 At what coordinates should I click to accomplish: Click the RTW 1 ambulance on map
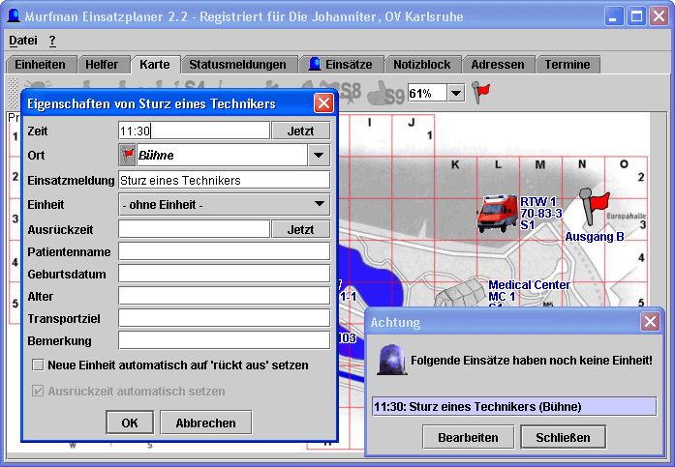point(497,213)
